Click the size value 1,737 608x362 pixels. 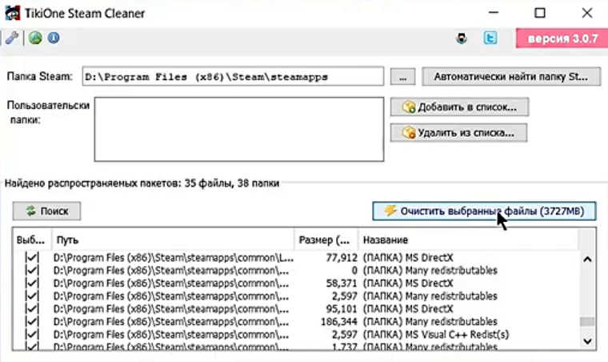(344, 347)
